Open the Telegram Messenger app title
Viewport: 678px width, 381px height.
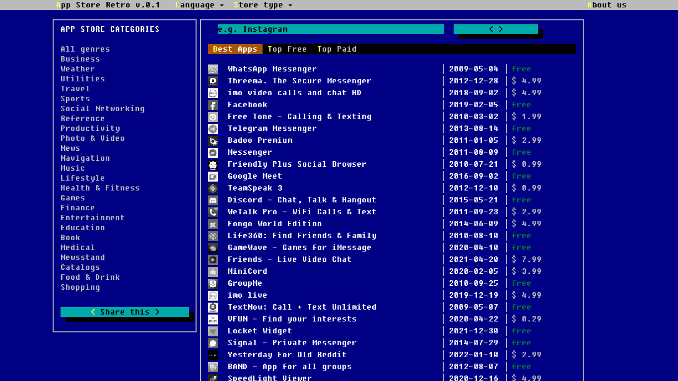click(272, 128)
